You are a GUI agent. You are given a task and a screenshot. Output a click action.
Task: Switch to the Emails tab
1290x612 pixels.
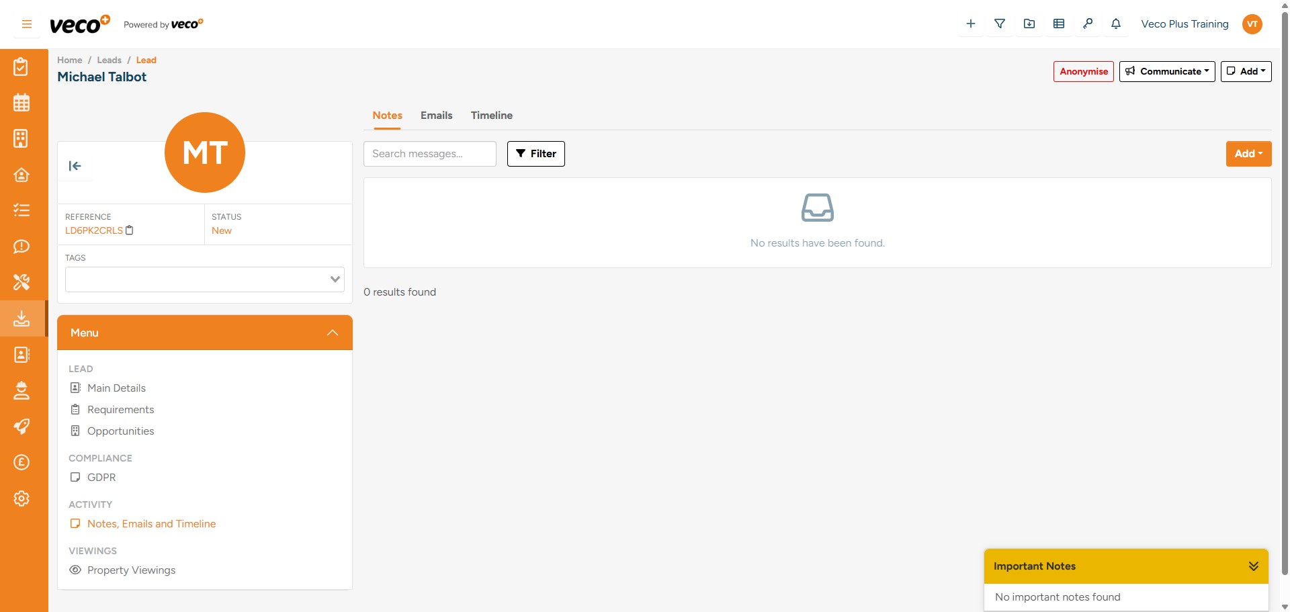(436, 116)
